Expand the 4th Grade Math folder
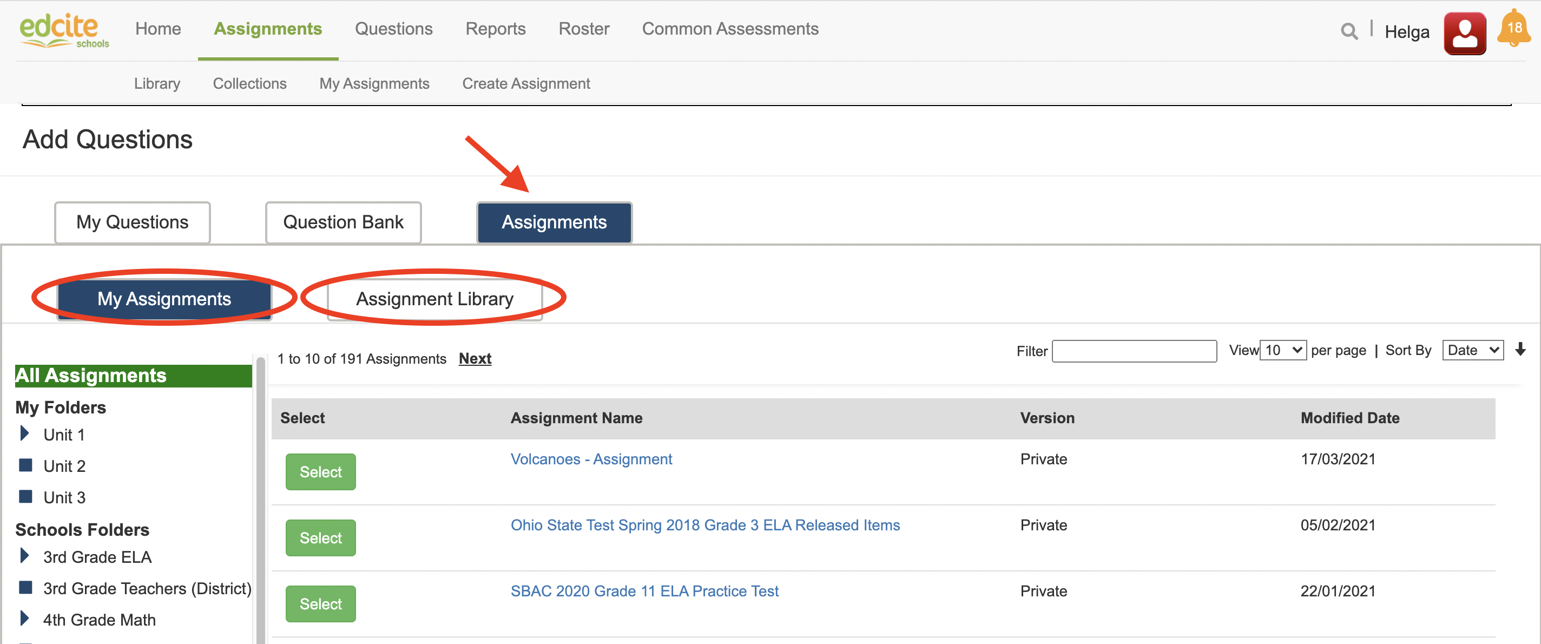 click(x=24, y=618)
